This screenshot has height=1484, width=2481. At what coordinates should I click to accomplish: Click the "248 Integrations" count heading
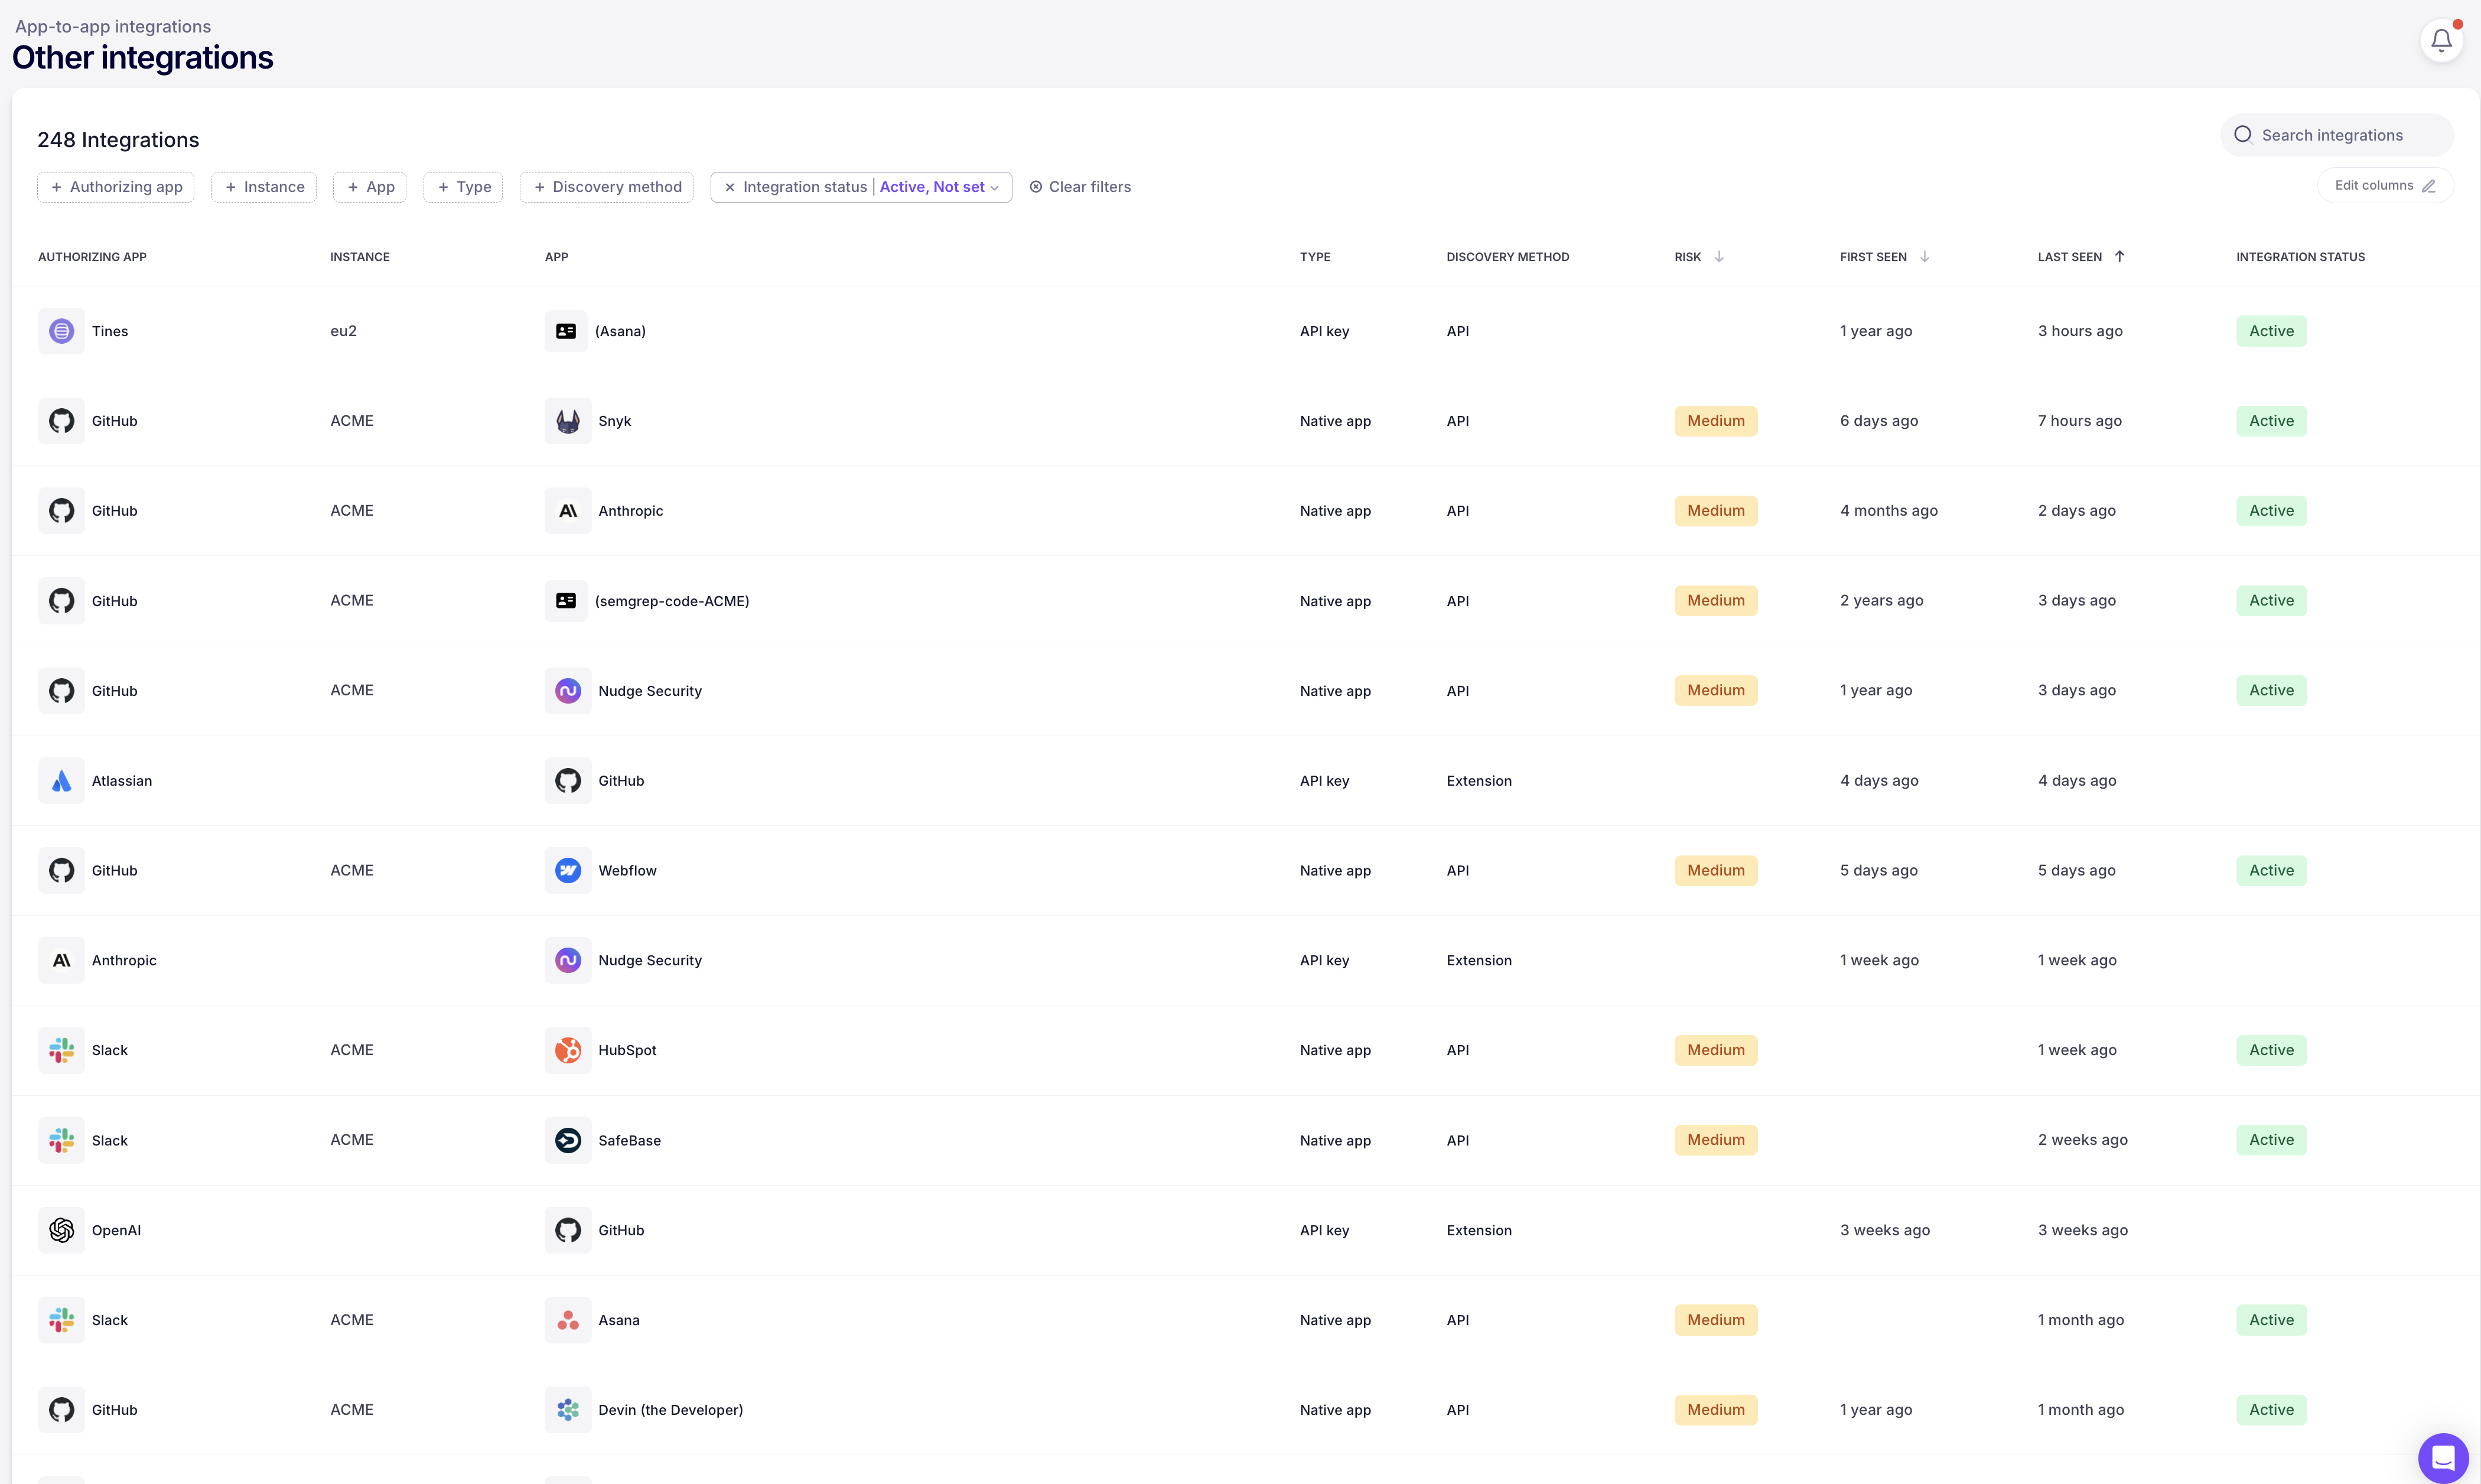(118, 140)
